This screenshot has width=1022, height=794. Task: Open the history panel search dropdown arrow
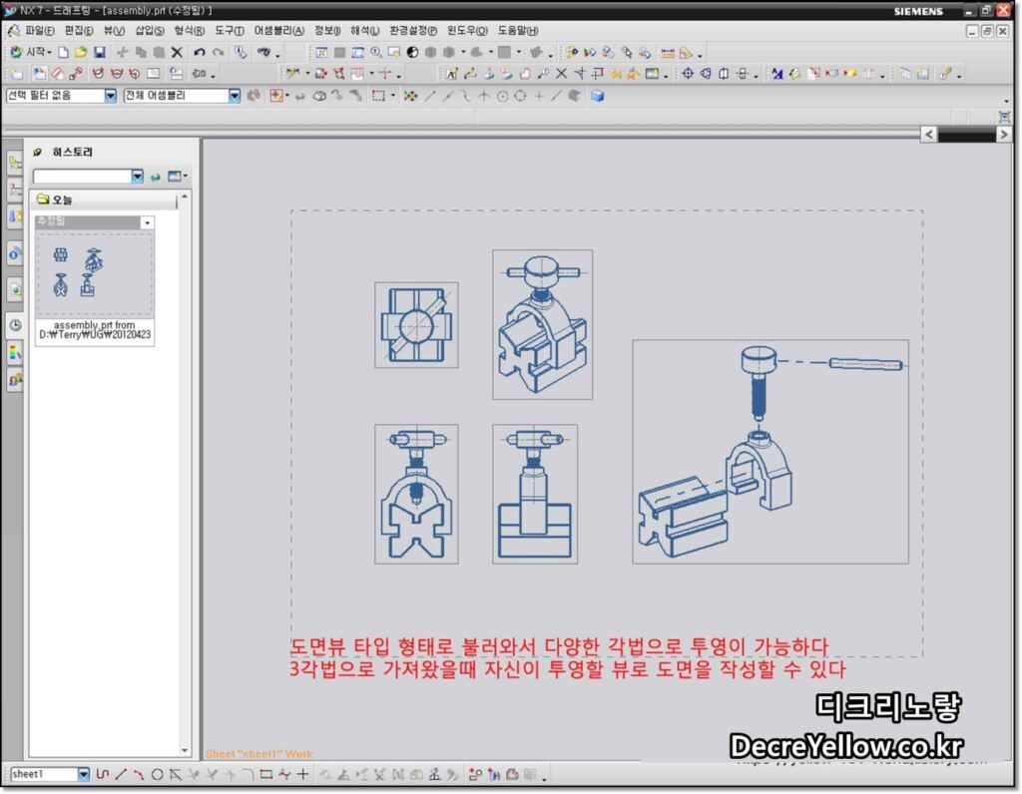(x=137, y=176)
